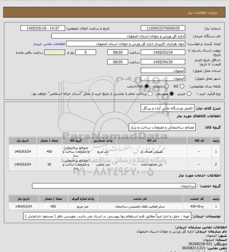
Task: Click the buyer notes field
Action: click(107, 216)
